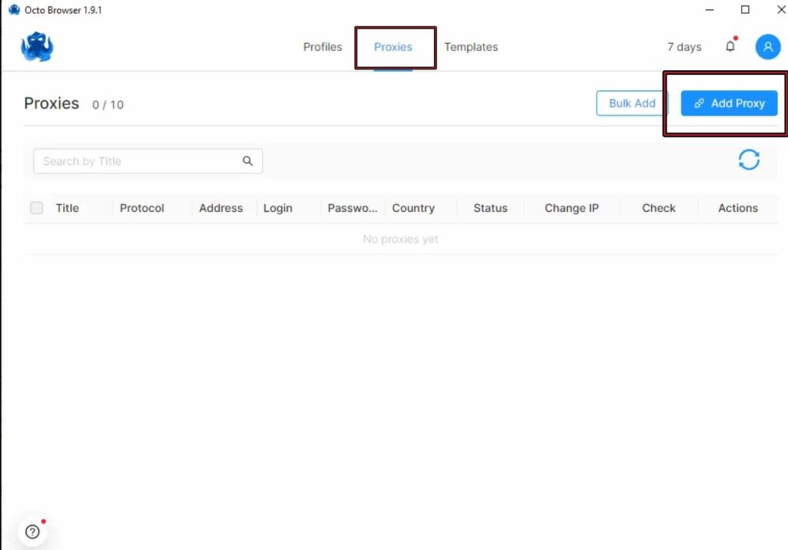788x550 pixels.
Task: Switch to the Proxies tab
Action: [x=393, y=47]
